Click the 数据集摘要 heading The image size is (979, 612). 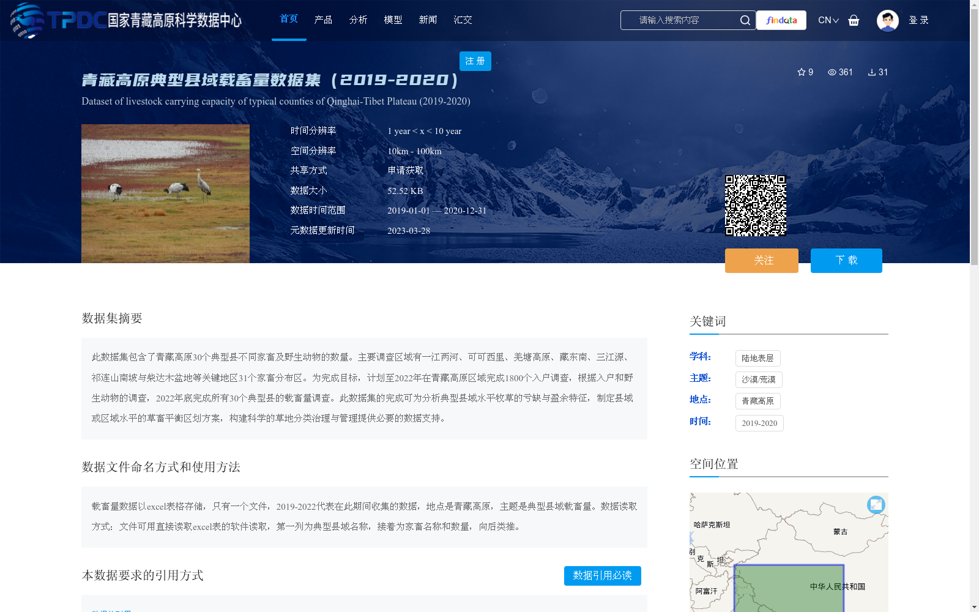[x=112, y=318]
